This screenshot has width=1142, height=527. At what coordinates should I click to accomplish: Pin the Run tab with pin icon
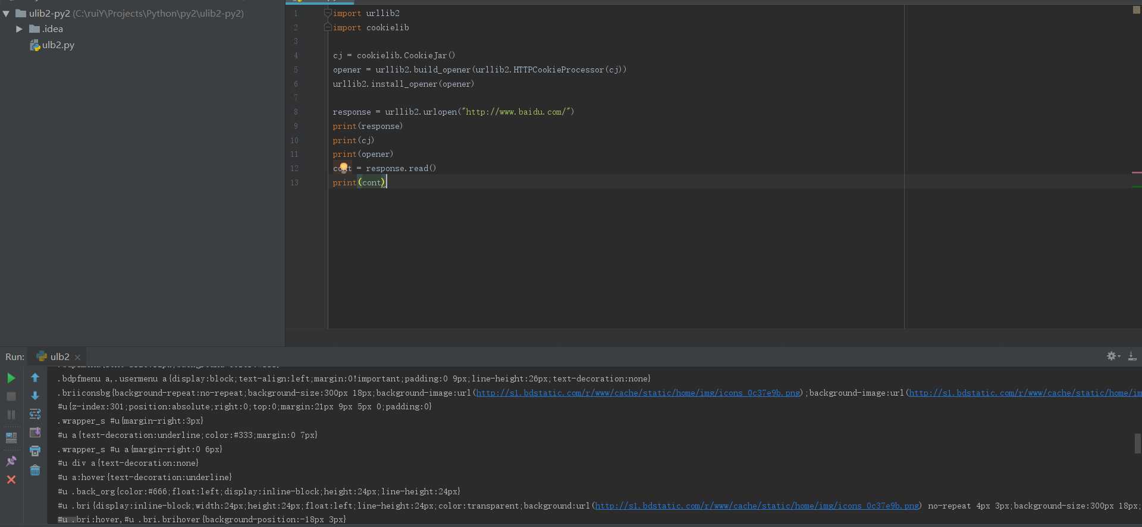tap(11, 461)
